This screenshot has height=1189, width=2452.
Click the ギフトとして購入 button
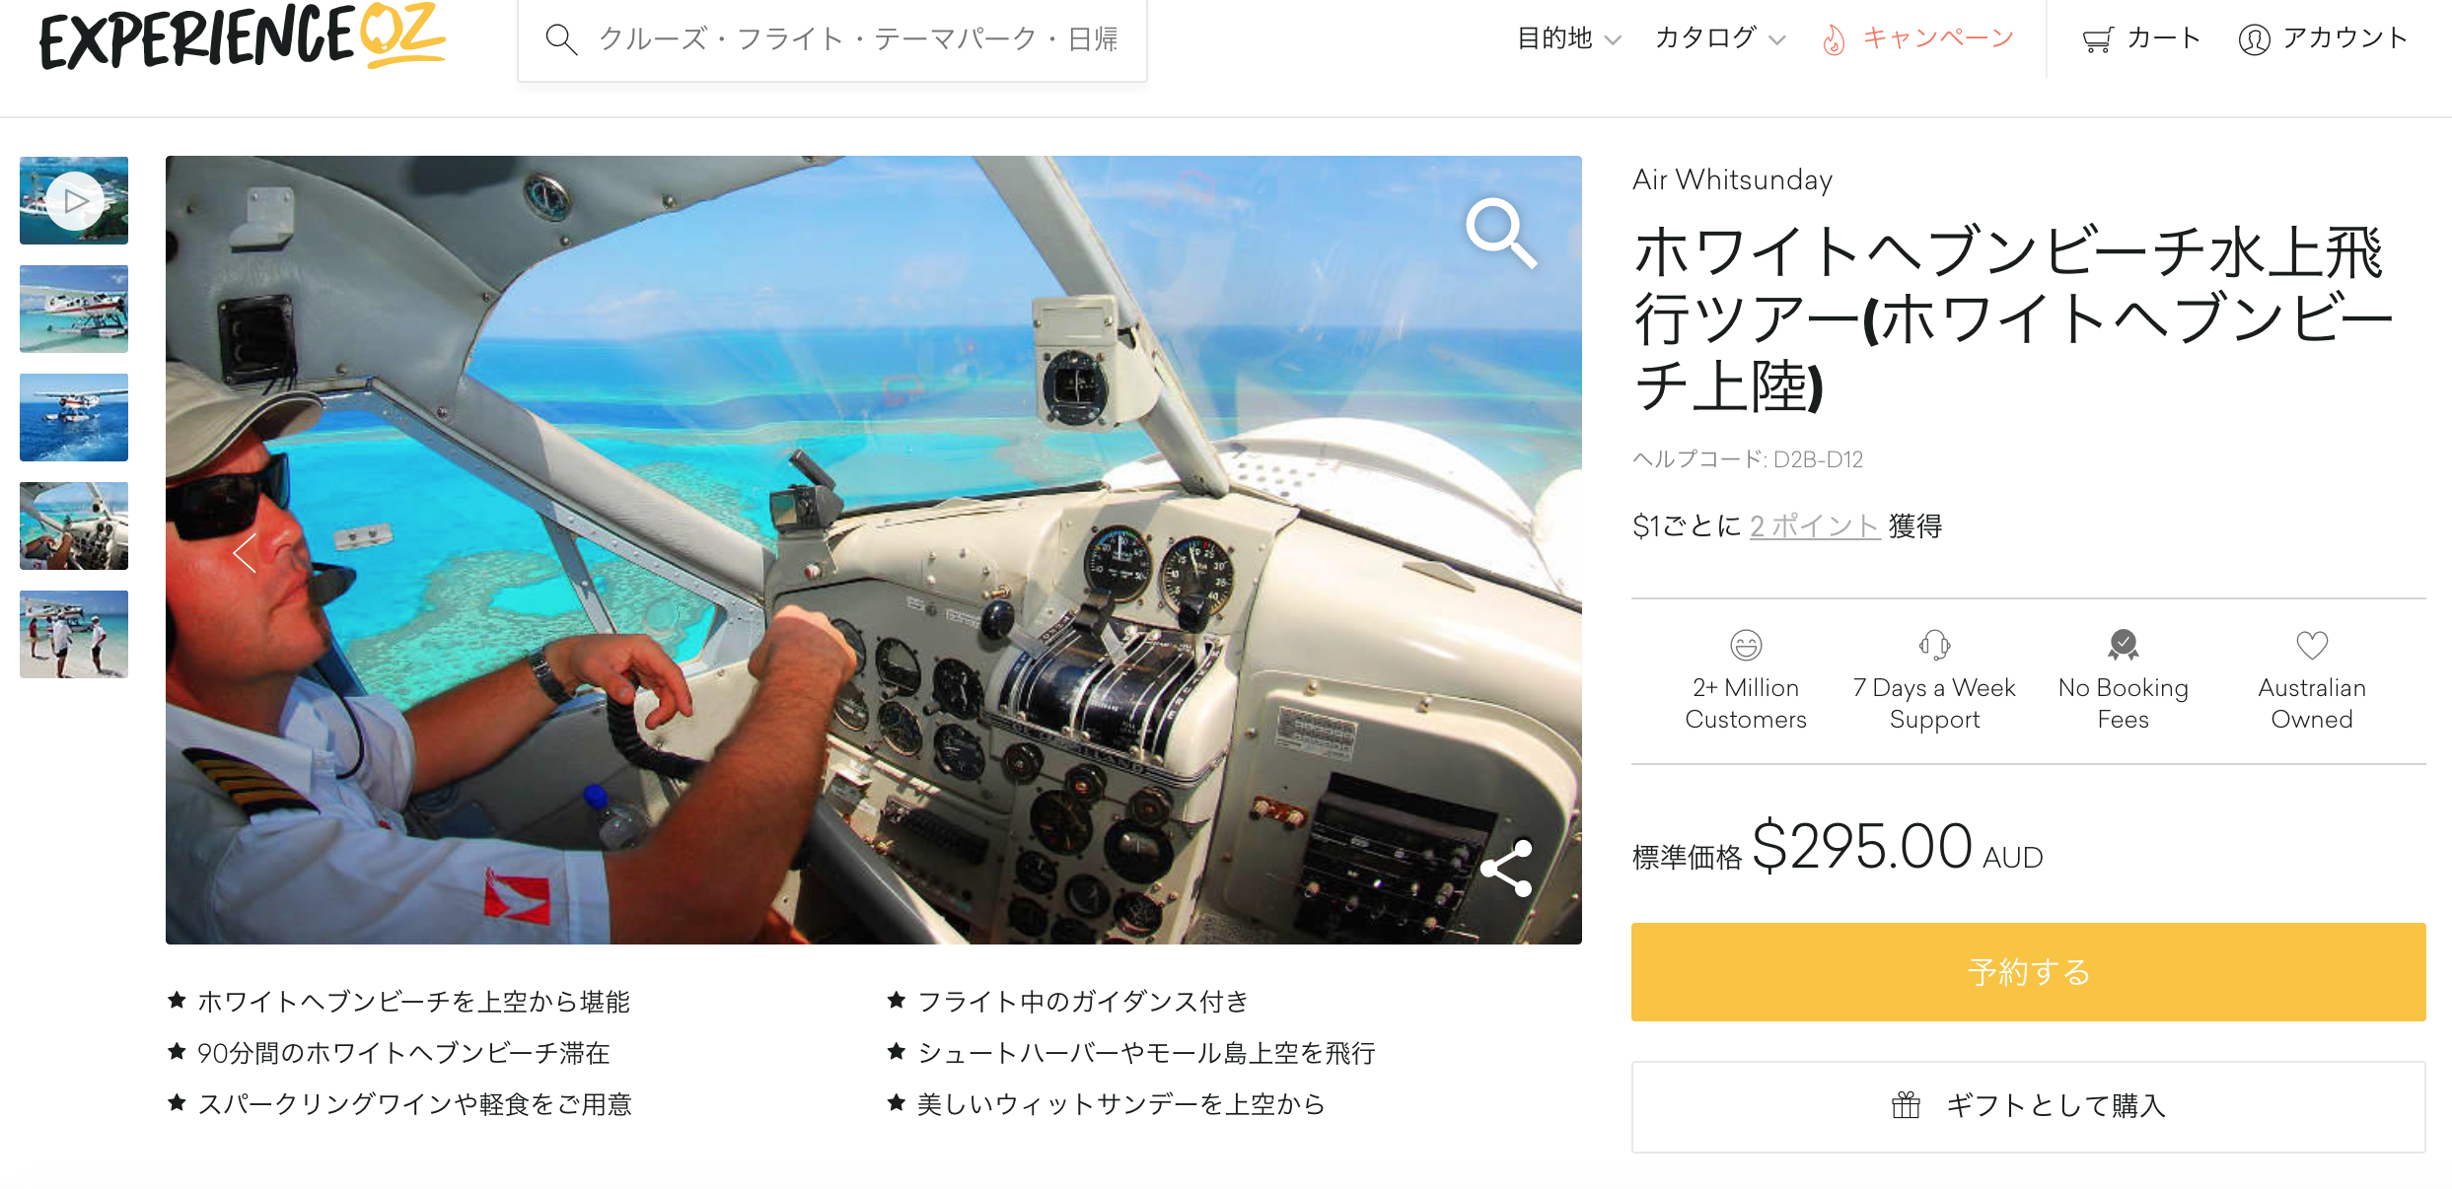click(2028, 1106)
